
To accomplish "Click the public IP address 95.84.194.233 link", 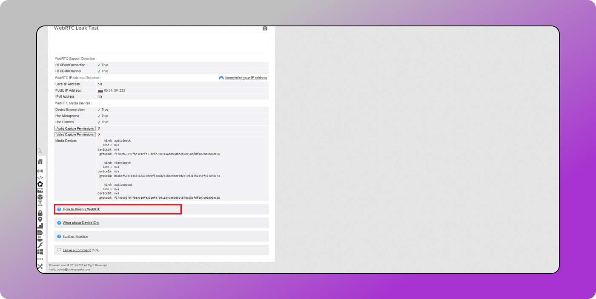I will point(114,90).
